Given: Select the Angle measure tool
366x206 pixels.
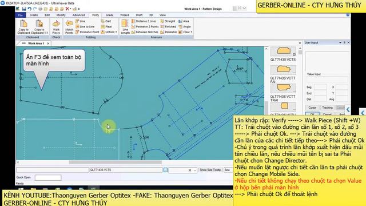Looking at the screenshot, I should pyautogui.click(x=185, y=27).
